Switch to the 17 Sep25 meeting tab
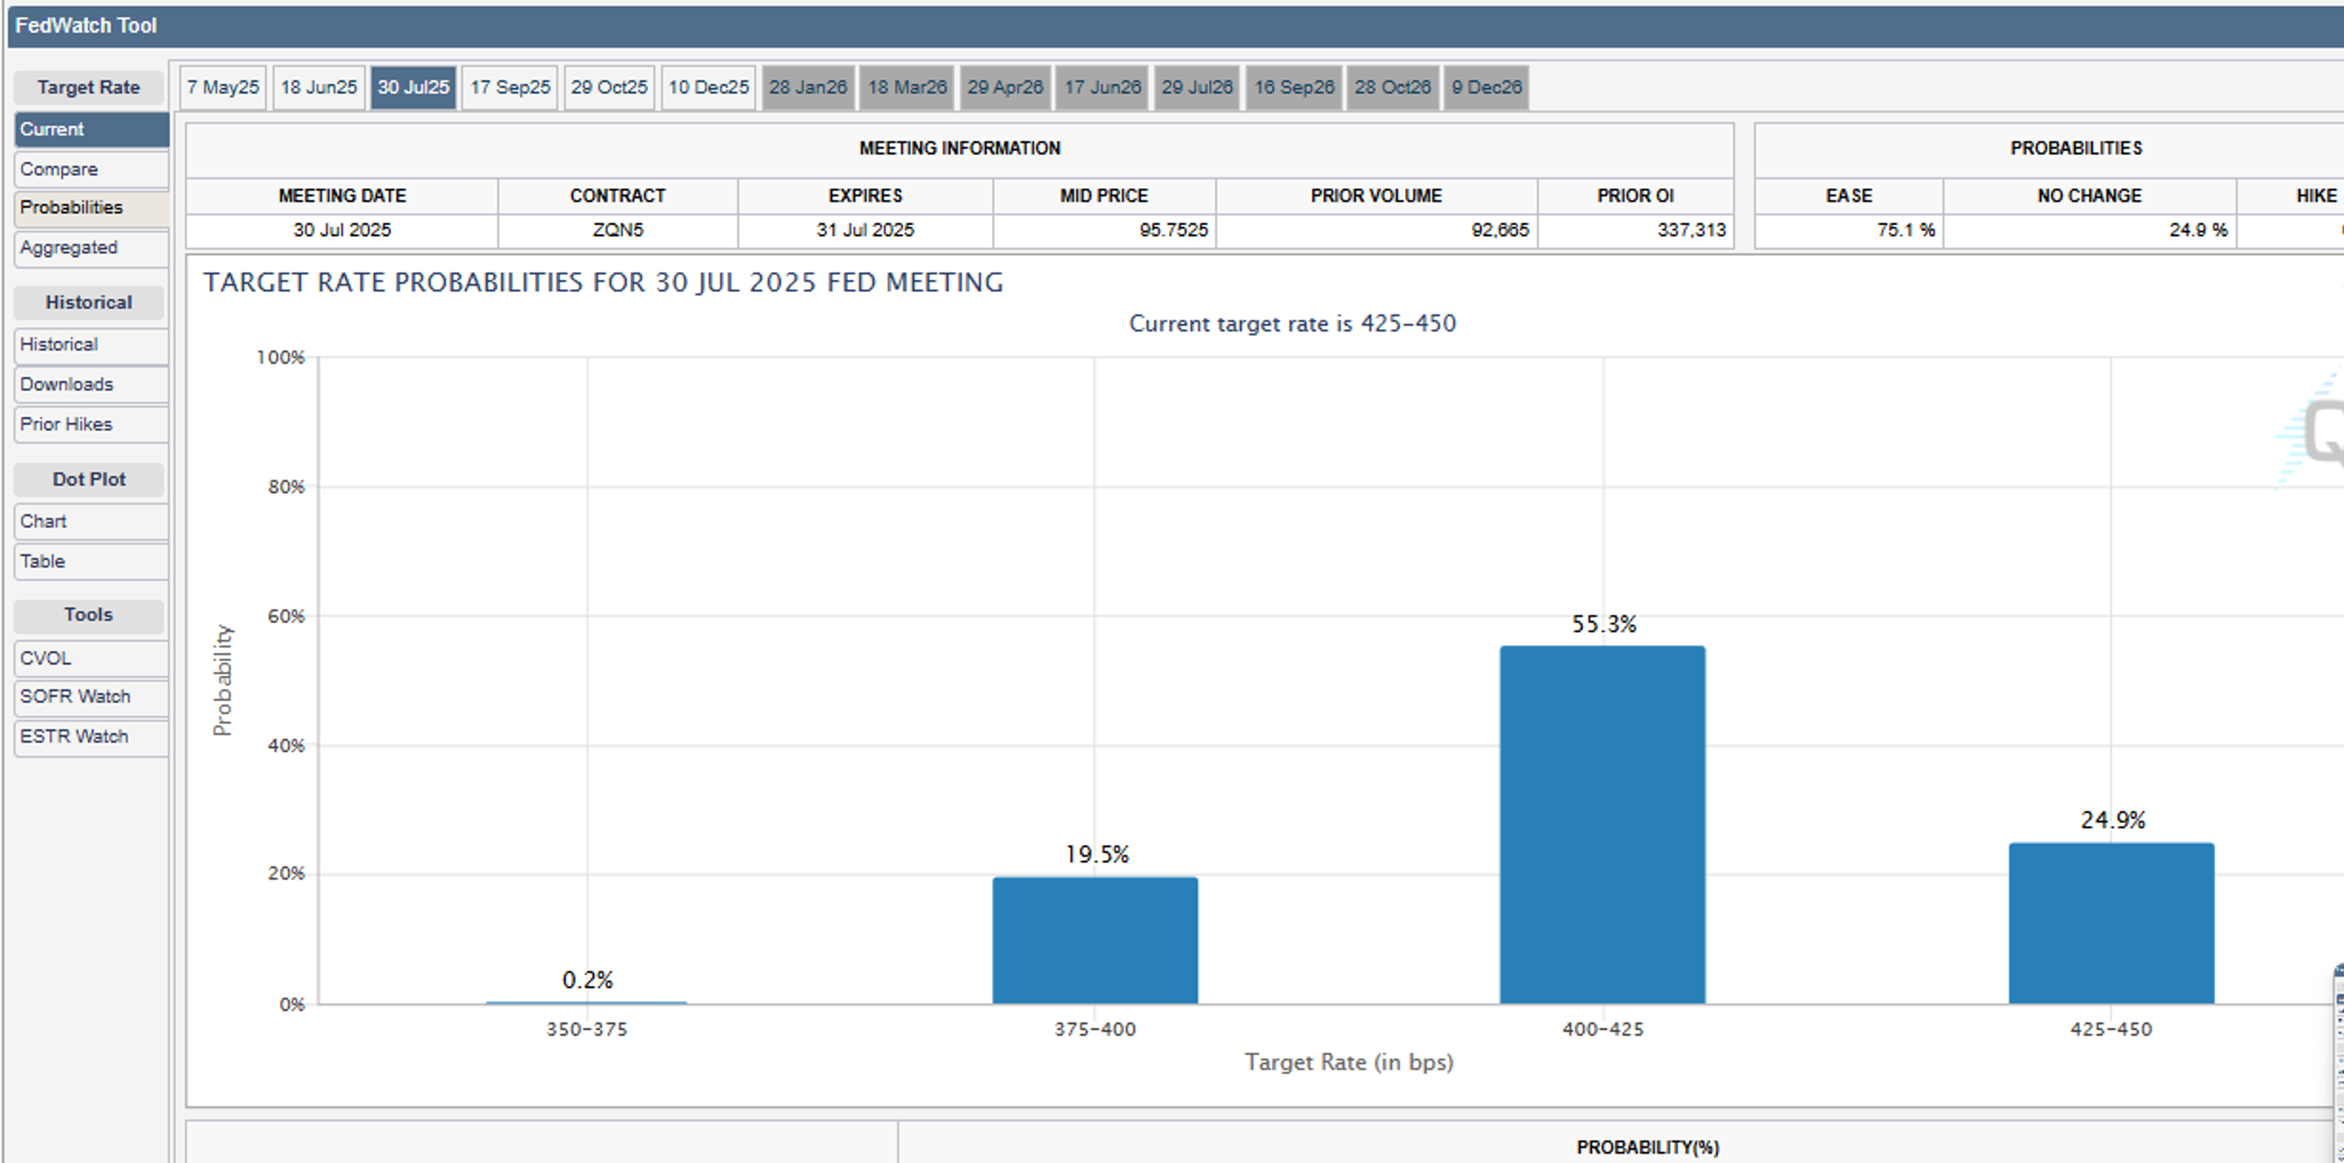Image resolution: width=2344 pixels, height=1163 pixels. pyautogui.click(x=510, y=87)
